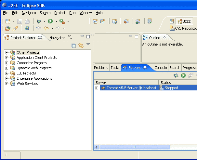Image resolution: width=197 pixels, height=160 pixels.
Task: Show hidden views list chevron
Action: point(70,37)
